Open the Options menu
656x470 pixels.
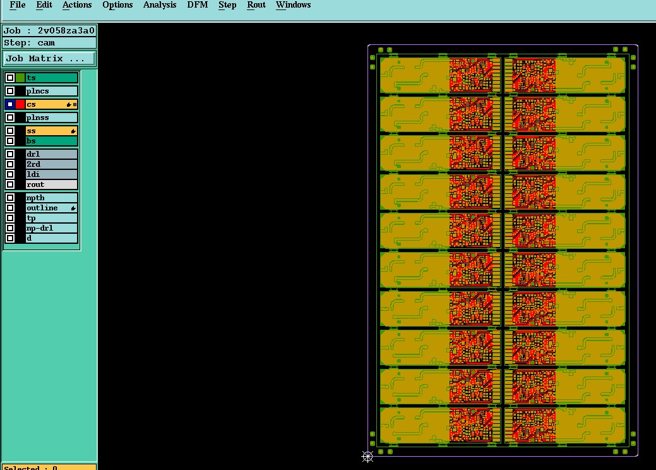[x=117, y=5]
